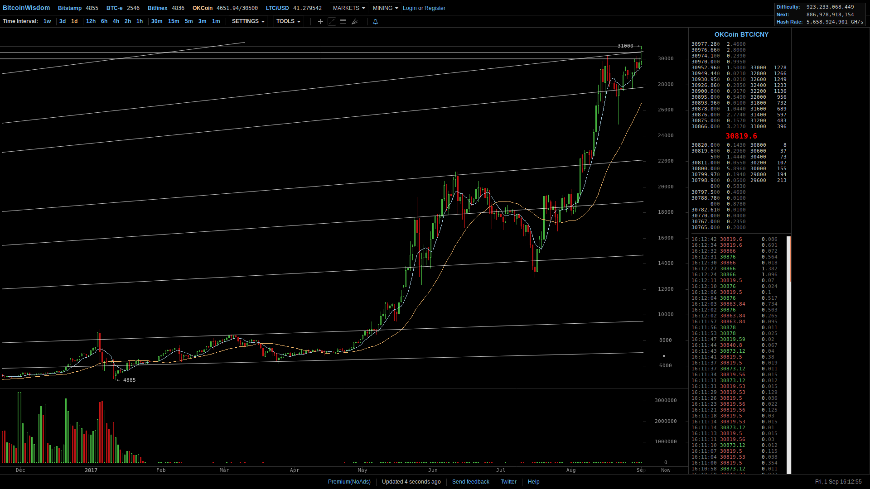Open the price alerts bell
The image size is (870, 489).
[375, 21]
